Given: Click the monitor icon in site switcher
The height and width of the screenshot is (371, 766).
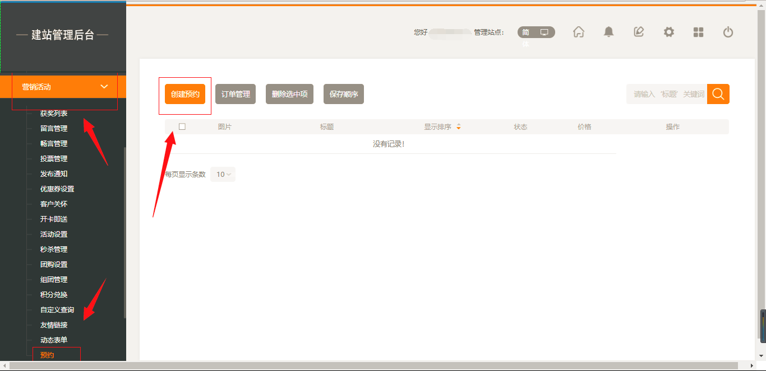Looking at the screenshot, I should pos(544,32).
